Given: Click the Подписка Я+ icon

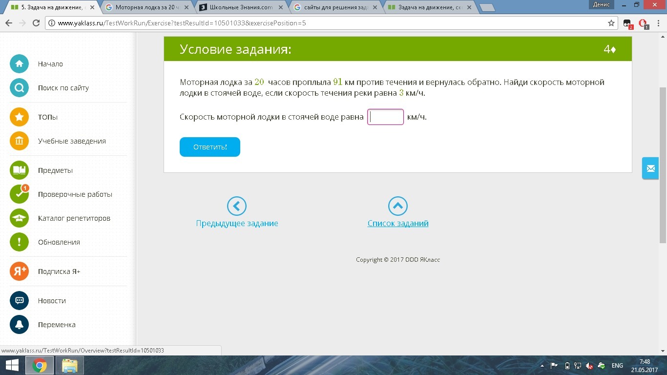Looking at the screenshot, I should 19,271.
